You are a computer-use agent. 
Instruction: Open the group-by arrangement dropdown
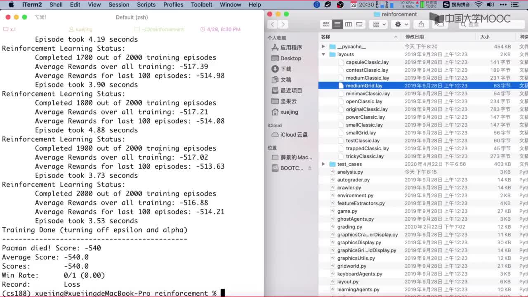point(379,24)
